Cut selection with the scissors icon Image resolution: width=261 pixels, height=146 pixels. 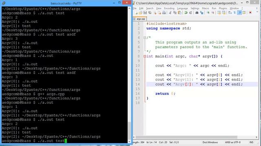click(170, 13)
